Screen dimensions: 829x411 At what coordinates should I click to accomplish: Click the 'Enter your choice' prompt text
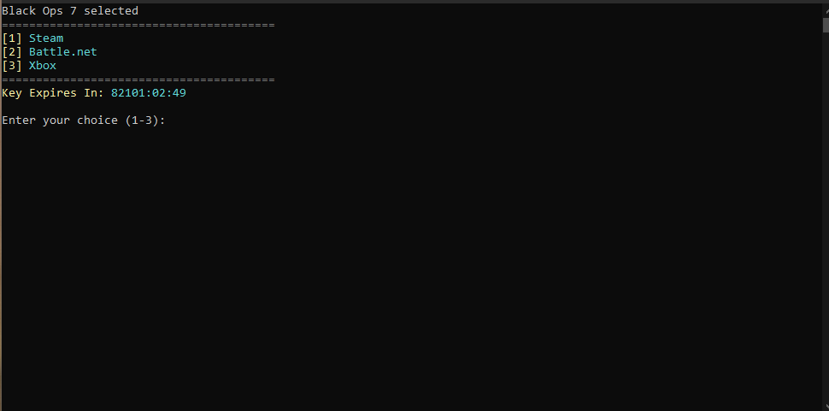click(x=60, y=120)
